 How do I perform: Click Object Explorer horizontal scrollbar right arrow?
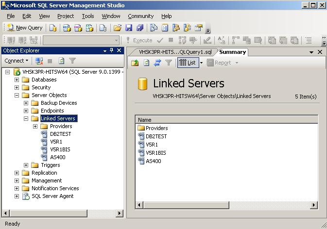(120, 213)
